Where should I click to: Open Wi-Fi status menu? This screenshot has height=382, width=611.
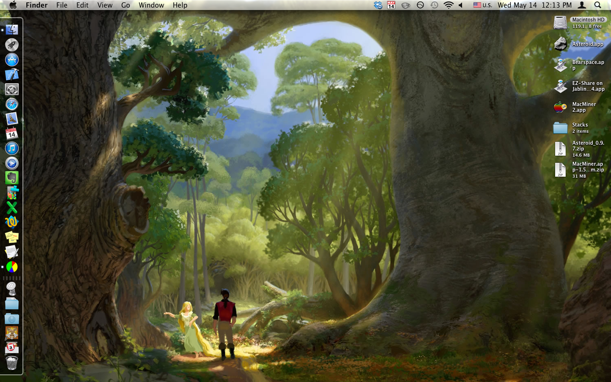click(448, 5)
